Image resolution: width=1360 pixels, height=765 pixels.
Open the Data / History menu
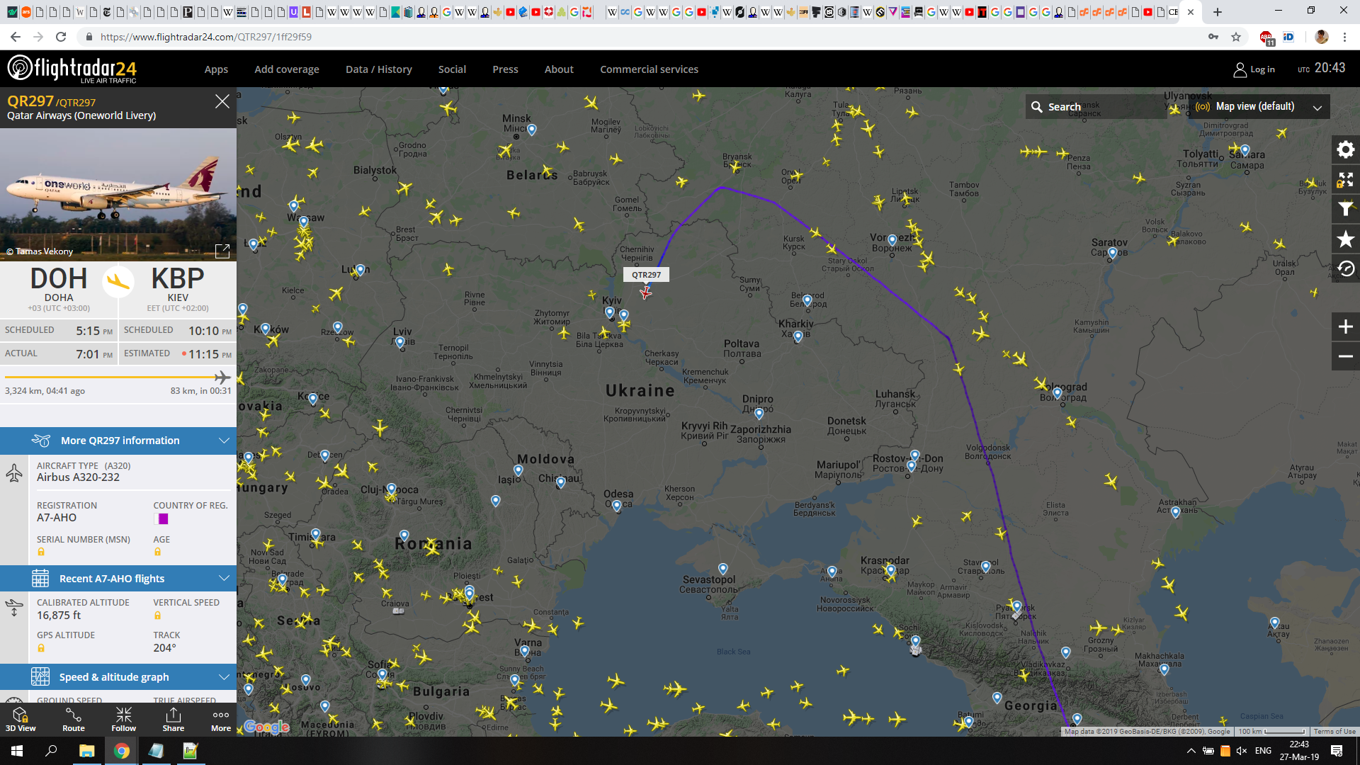click(378, 69)
